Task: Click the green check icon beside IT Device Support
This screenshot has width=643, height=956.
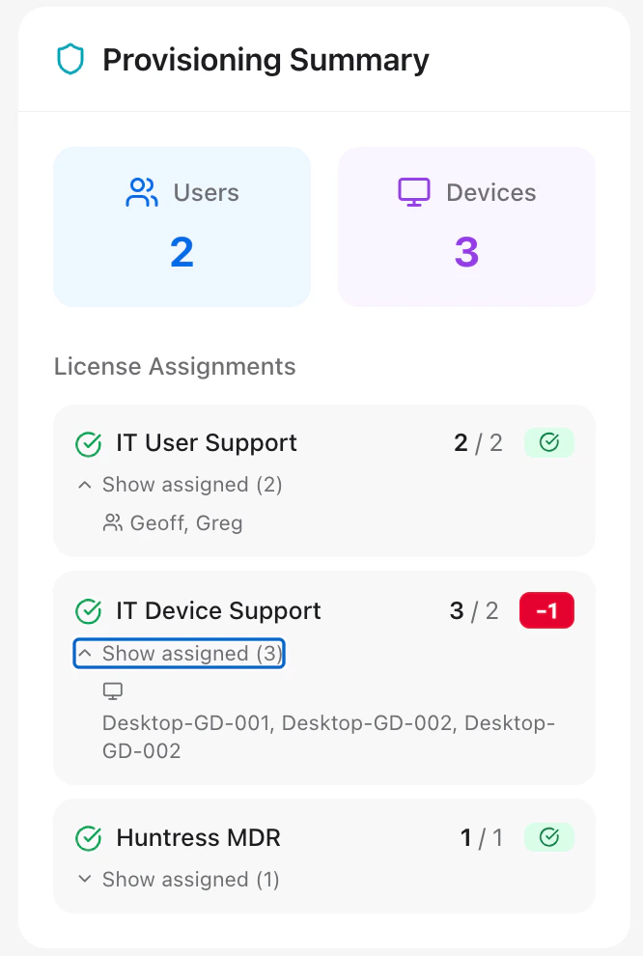Action: [x=88, y=610]
